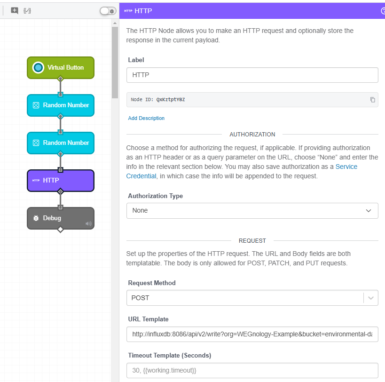Image resolution: width=385 pixels, height=382 pixels.
Task: Click the Debug node output diamond
Action: click(x=60, y=230)
